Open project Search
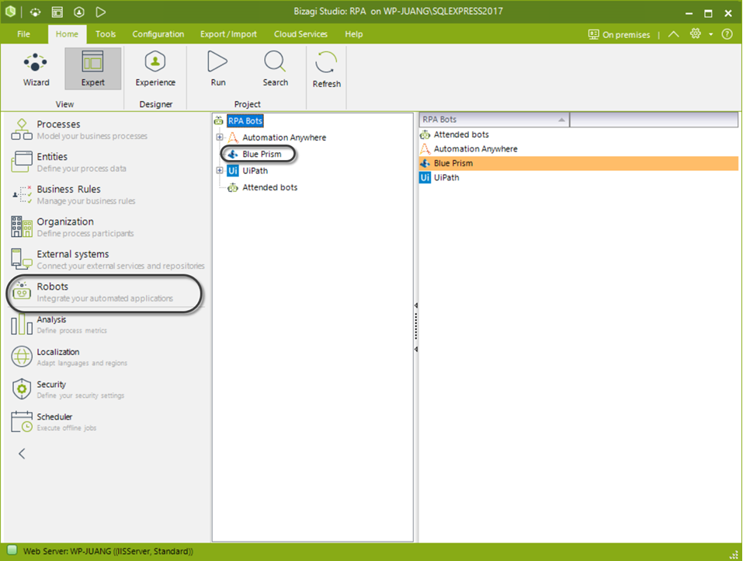 pyautogui.click(x=276, y=69)
